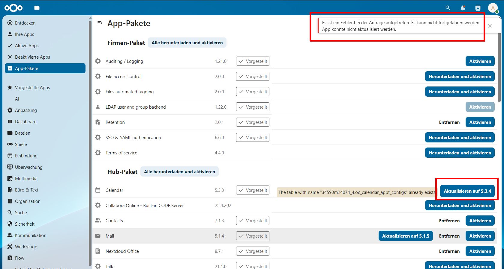This screenshot has height=269, width=504.
Task: Activate Auditing / Logging app
Action: point(480,61)
